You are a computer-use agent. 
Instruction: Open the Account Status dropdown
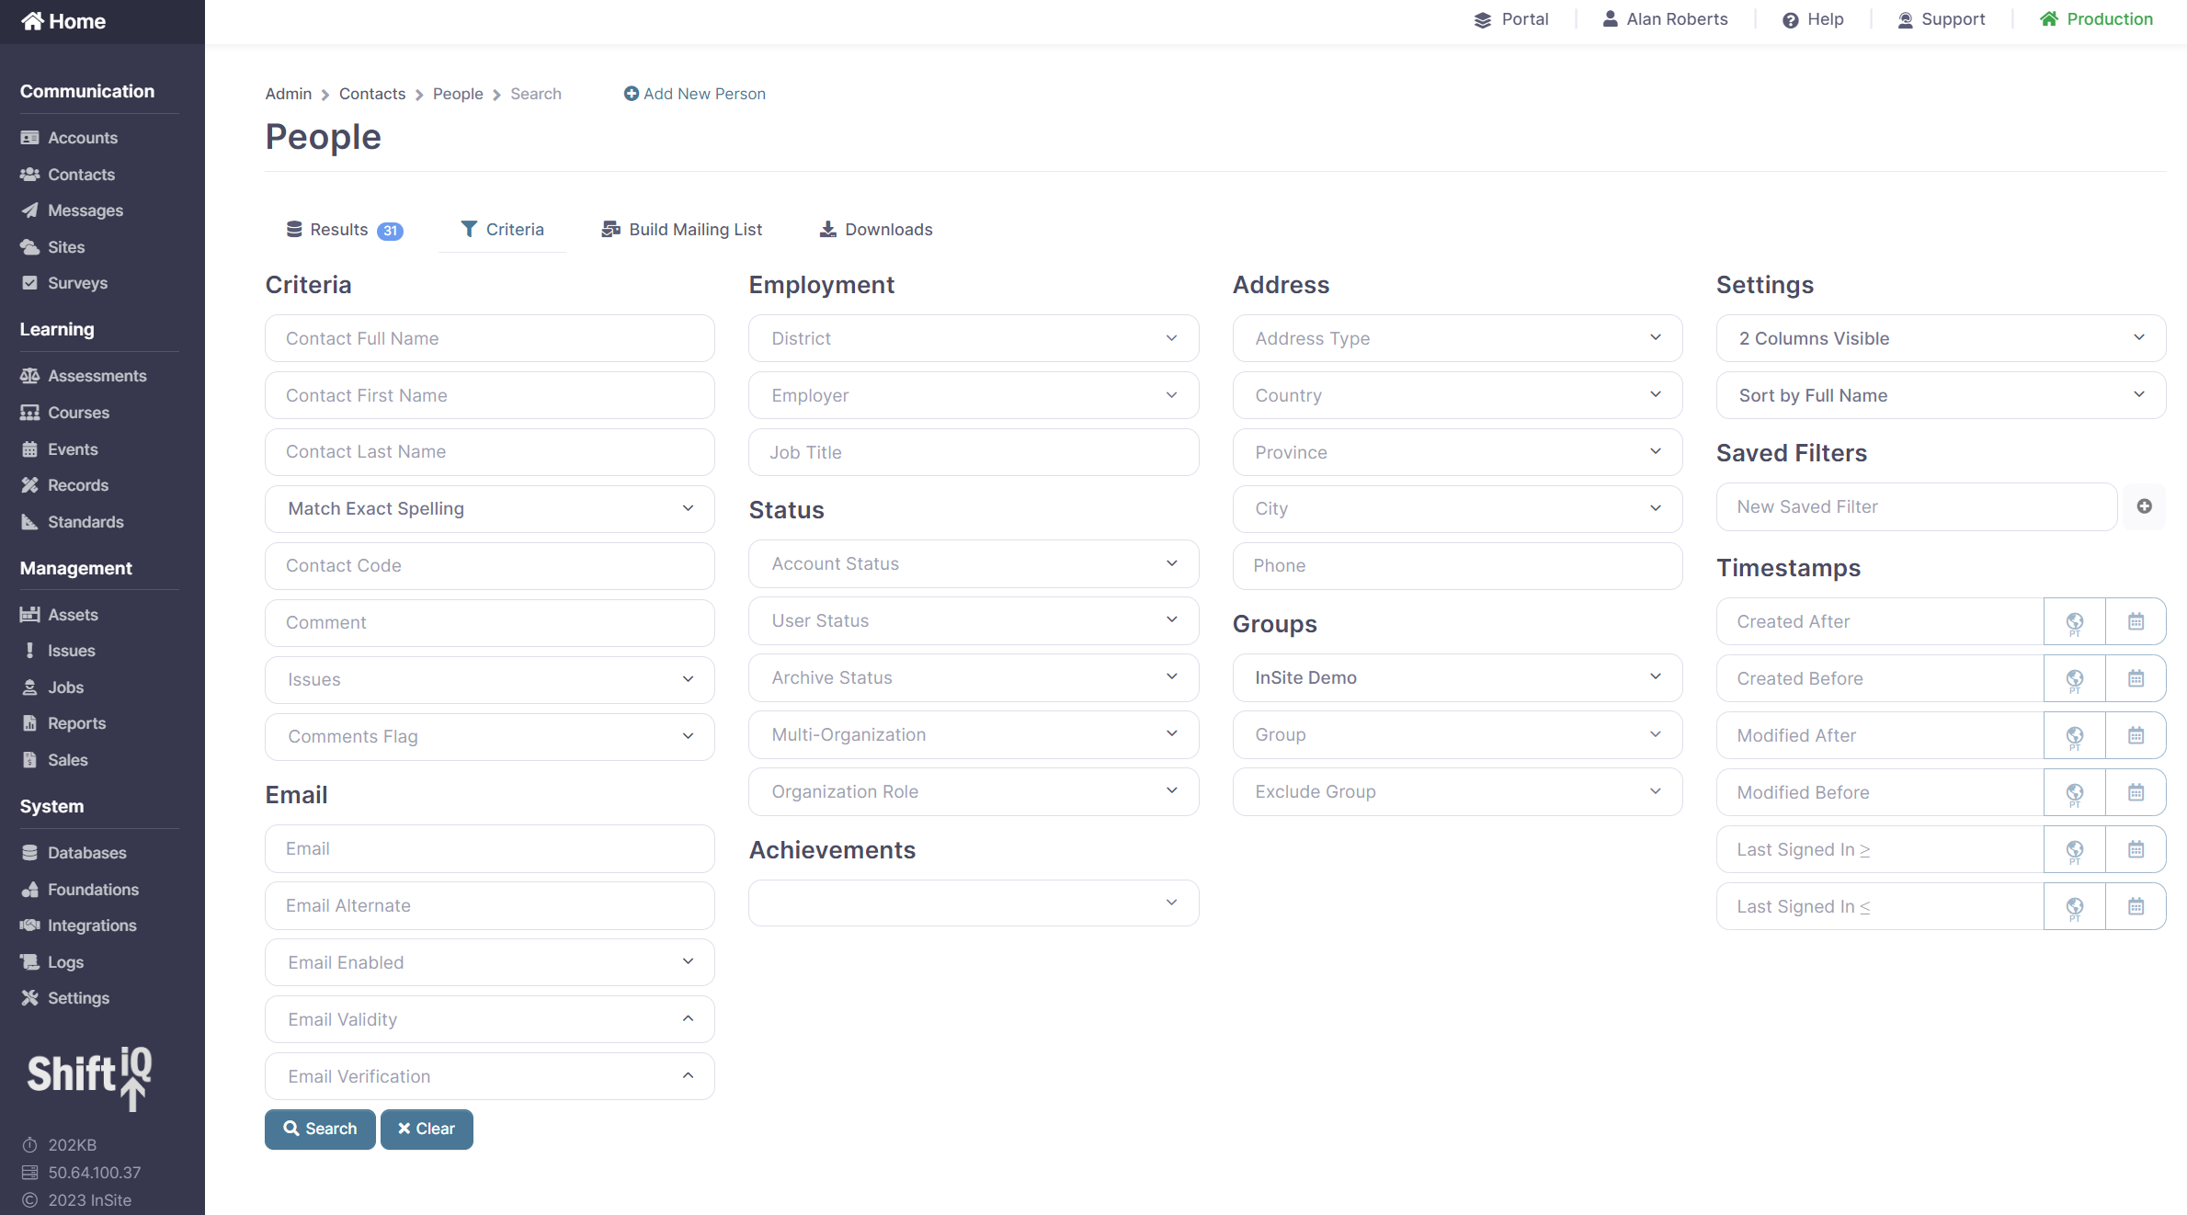click(x=973, y=563)
